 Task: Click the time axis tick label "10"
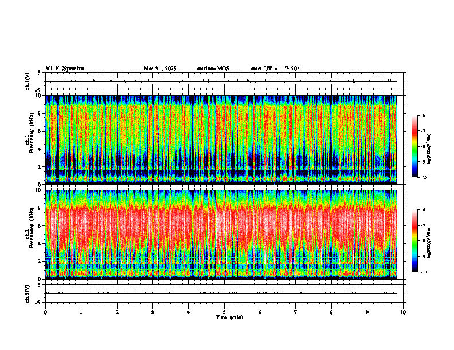click(403, 312)
